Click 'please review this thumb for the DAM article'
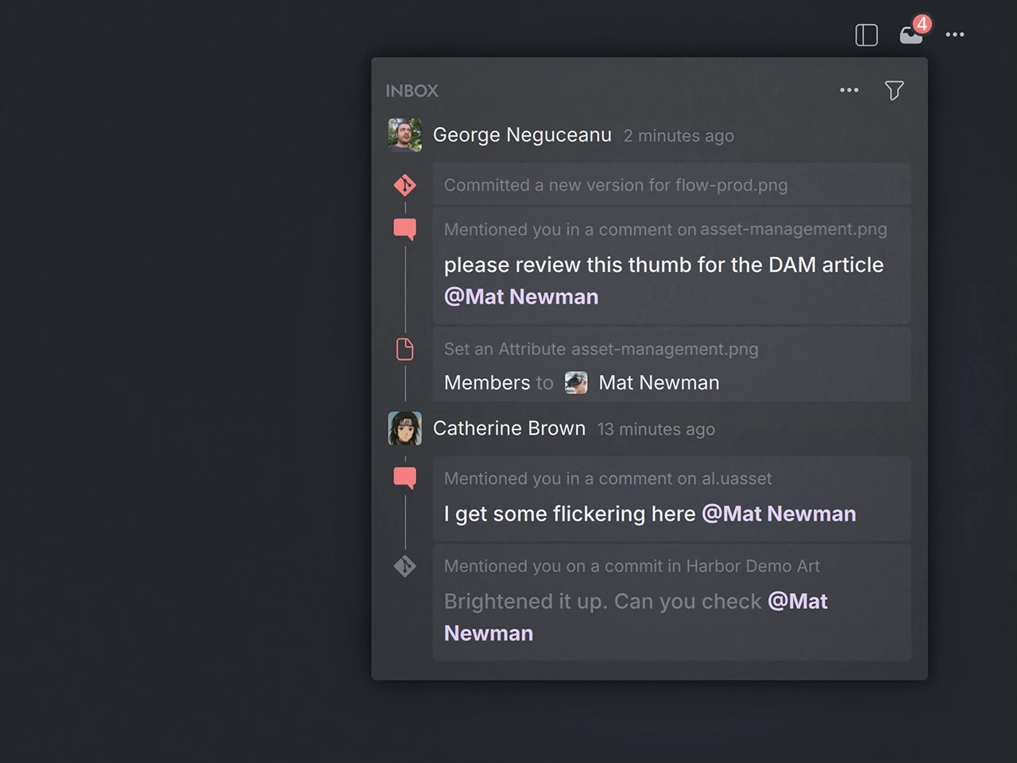The height and width of the screenshot is (763, 1017). click(x=663, y=265)
